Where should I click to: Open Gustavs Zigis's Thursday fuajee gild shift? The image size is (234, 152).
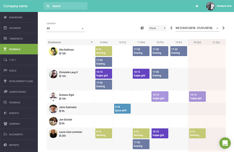[160, 96]
